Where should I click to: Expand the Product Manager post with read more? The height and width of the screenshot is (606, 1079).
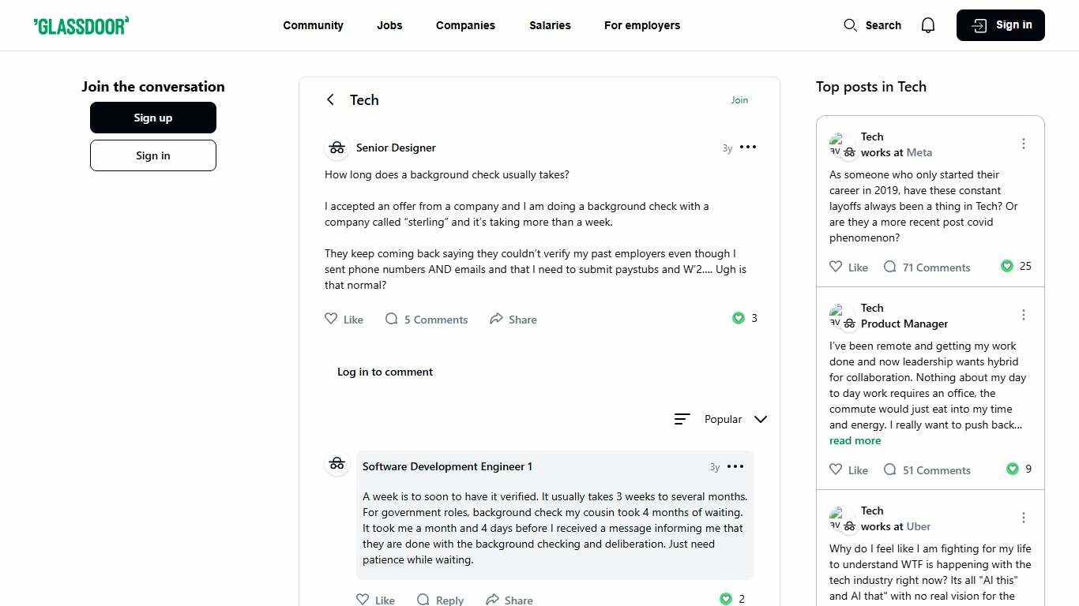tap(855, 440)
